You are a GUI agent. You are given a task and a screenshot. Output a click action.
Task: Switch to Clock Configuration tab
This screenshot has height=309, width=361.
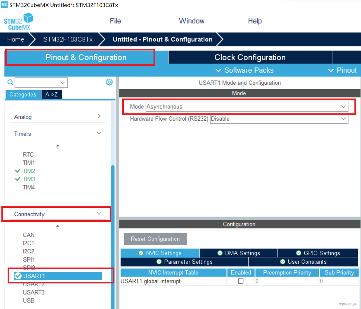point(250,57)
